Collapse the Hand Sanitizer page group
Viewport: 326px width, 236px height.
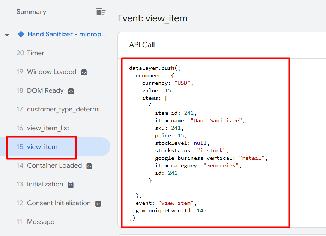[x=7, y=35]
